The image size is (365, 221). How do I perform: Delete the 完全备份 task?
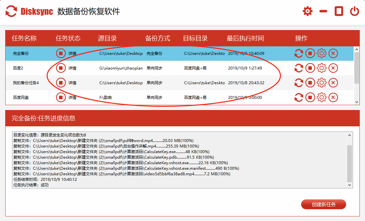333,53
